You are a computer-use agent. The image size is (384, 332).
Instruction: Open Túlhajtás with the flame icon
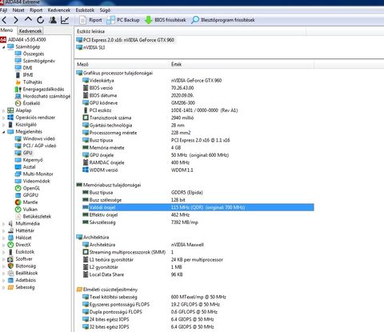[29, 82]
